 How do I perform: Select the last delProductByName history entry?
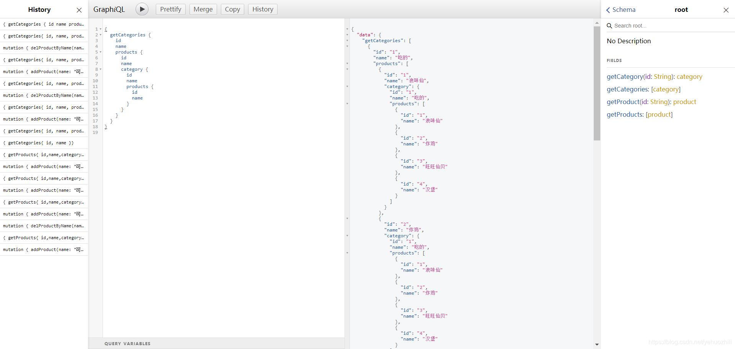(44, 226)
